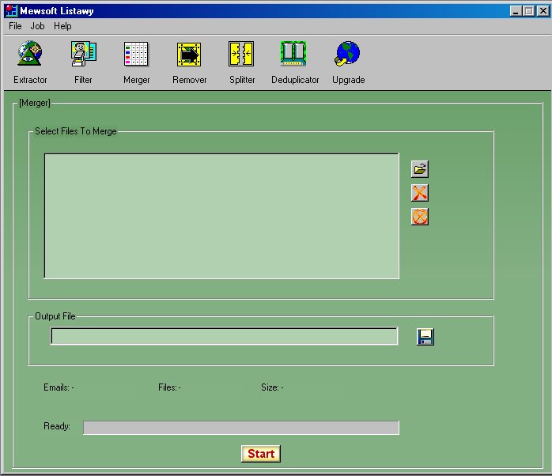552x476 pixels.
Task: Click the Output File path field
Action: click(225, 336)
